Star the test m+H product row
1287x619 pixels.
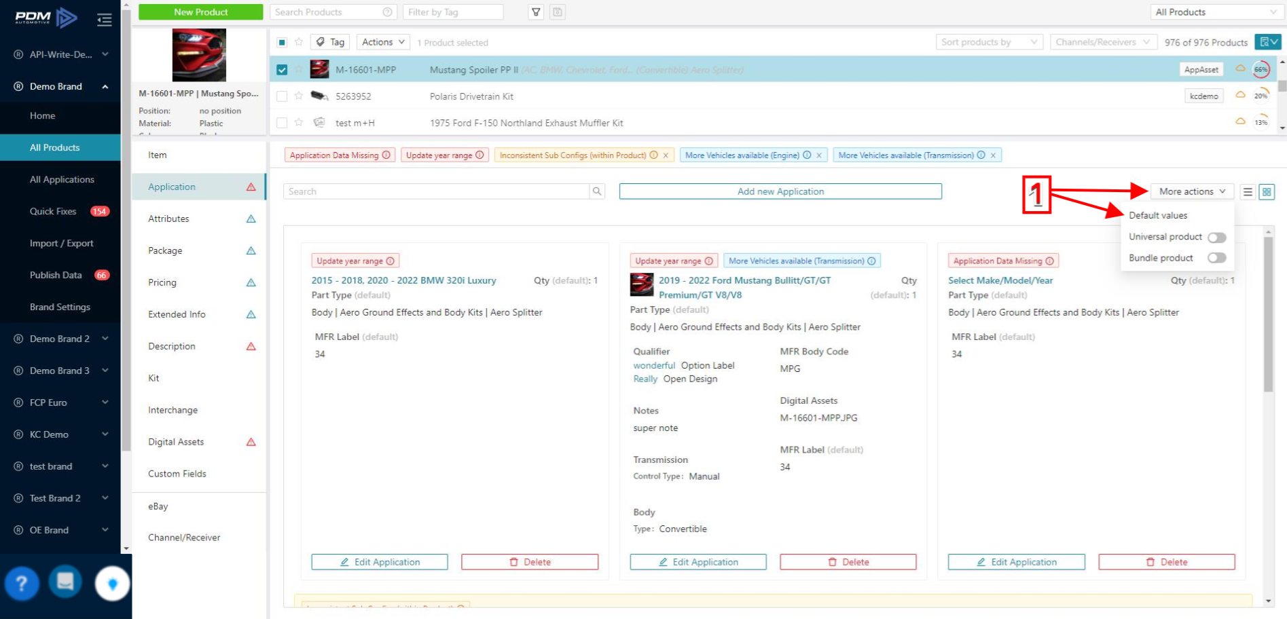[x=299, y=122]
